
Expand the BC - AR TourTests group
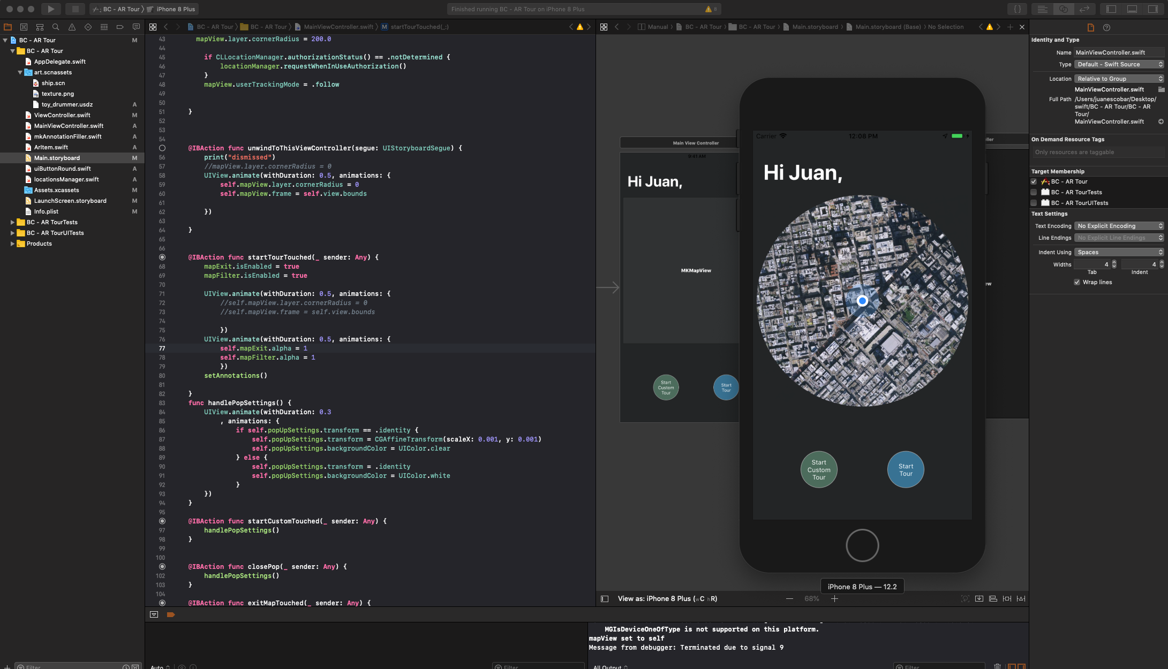[13, 222]
